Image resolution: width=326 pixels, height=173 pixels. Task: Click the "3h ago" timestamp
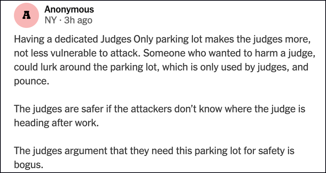click(78, 20)
